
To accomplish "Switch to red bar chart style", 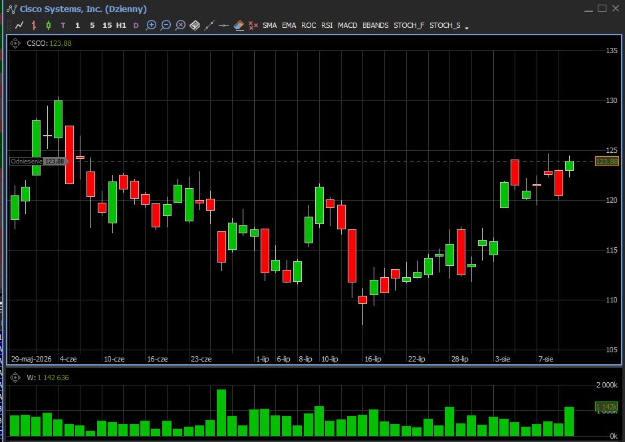I will (34, 25).
